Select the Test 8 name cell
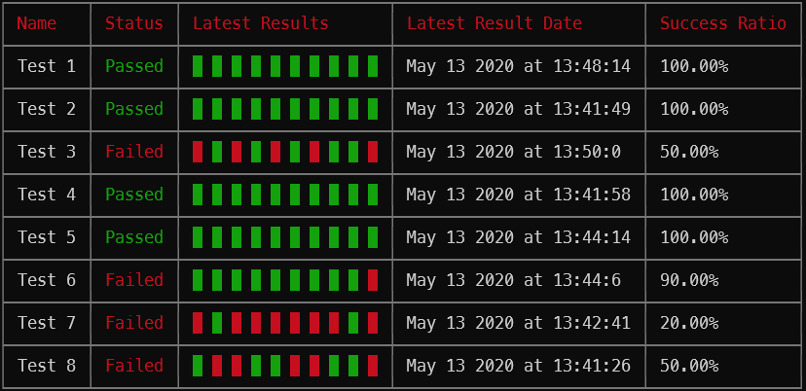 pos(47,366)
